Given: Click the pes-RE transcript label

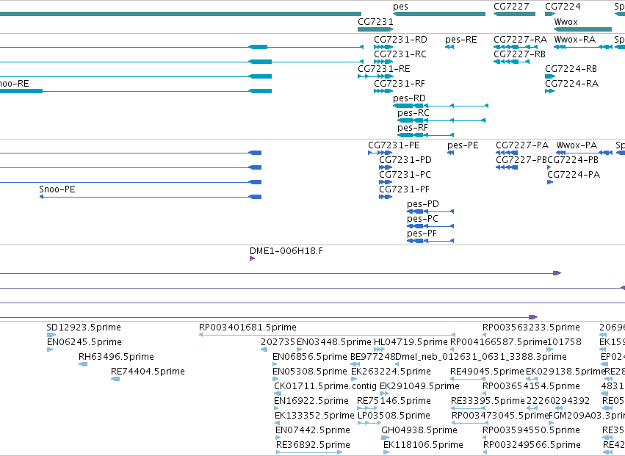Looking at the screenshot, I should (x=460, y=40).
